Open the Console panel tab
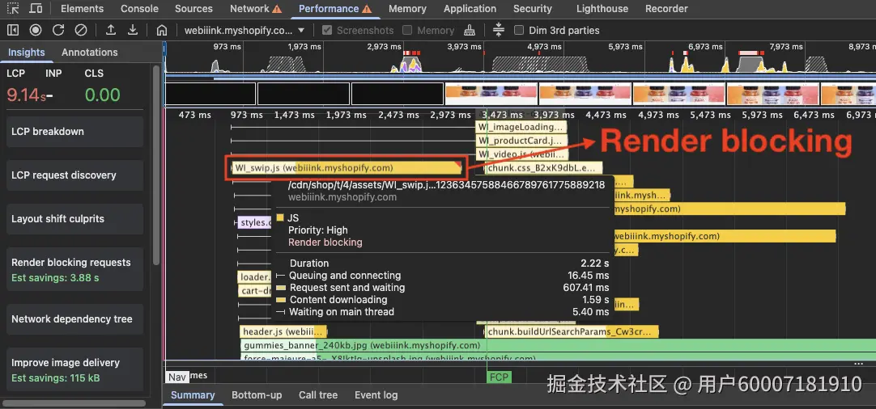 click(x=140, y=8)
